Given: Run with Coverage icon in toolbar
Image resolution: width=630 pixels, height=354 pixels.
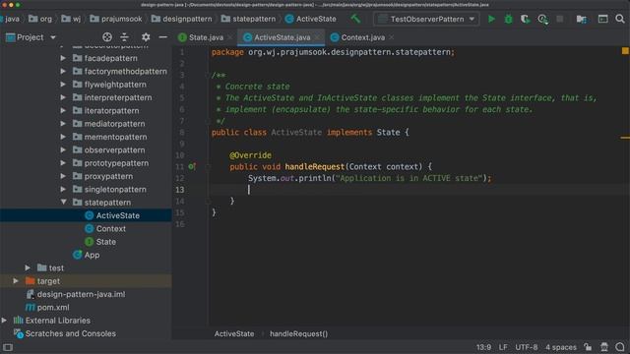Looking at the screenshot, I should tap(525, 19).
